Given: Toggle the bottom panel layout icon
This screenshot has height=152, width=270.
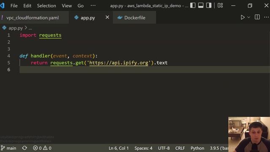Looking at the screenshot, I should (x=201, y=5).
